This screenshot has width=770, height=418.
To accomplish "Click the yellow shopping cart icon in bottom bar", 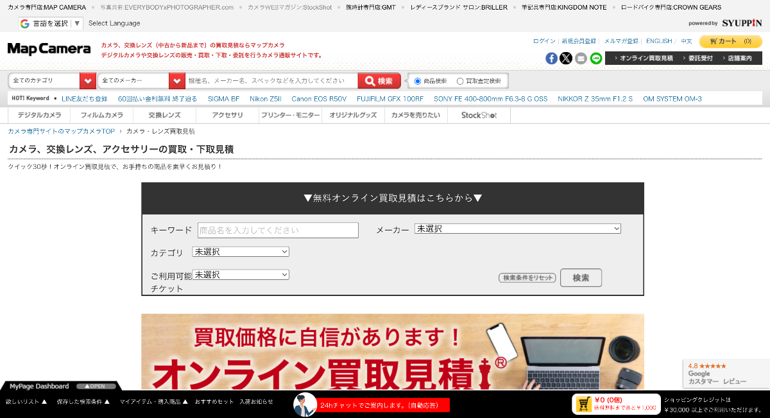I will point(583,404).
